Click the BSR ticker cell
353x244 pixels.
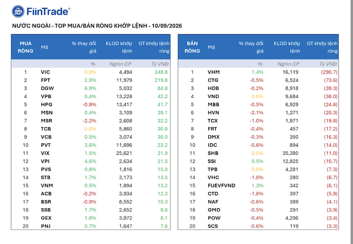pos(46,202)
